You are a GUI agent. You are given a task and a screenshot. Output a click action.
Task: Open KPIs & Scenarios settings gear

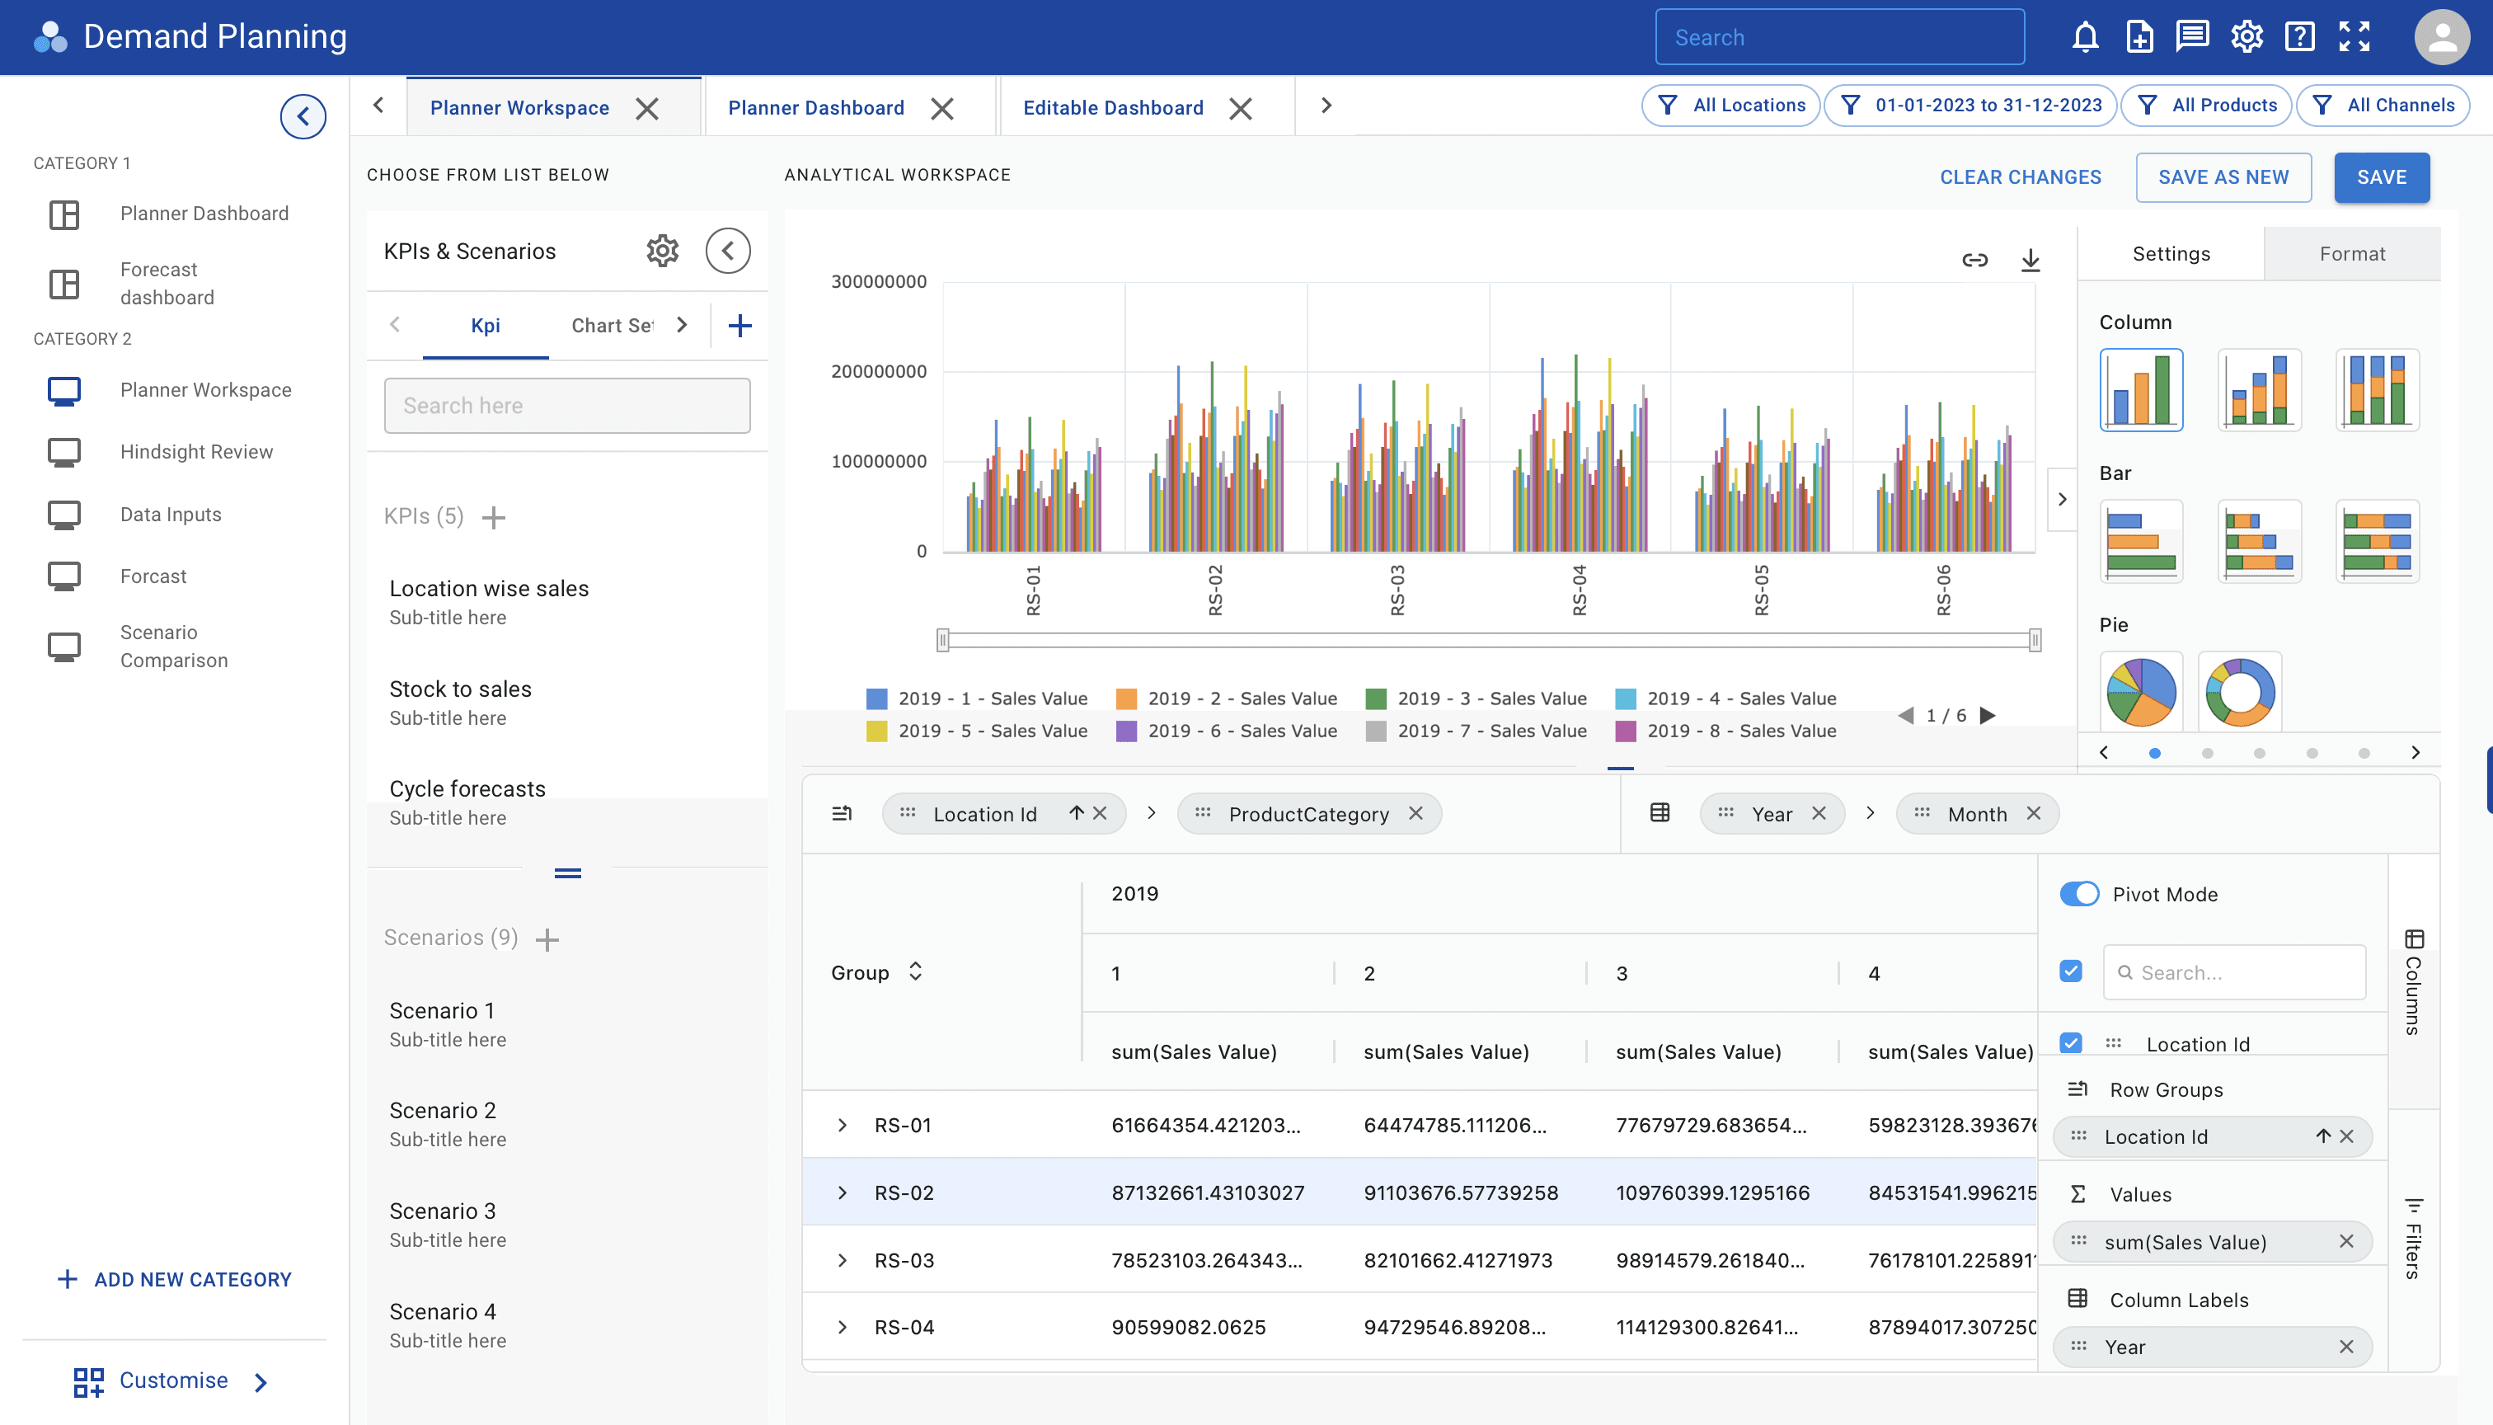coord(662,251)
